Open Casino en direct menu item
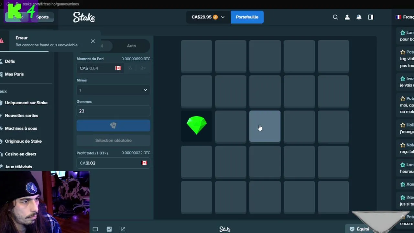Image resolution: width=414 pixels, height=233 pixels. point(21,154)
